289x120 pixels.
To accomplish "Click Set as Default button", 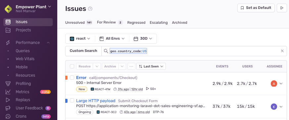I will coord(256,8).
